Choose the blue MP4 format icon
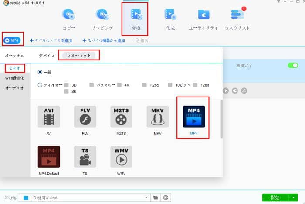 point(194,117)
